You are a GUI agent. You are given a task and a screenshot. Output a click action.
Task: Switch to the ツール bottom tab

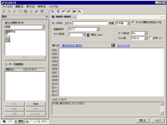click(30, 121)
